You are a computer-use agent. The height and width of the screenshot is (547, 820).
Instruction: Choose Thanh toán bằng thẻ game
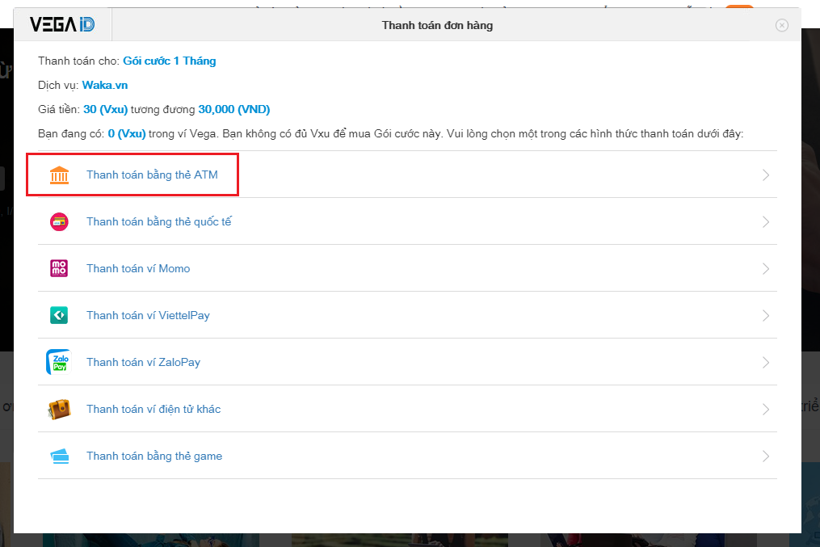(154, 457)
